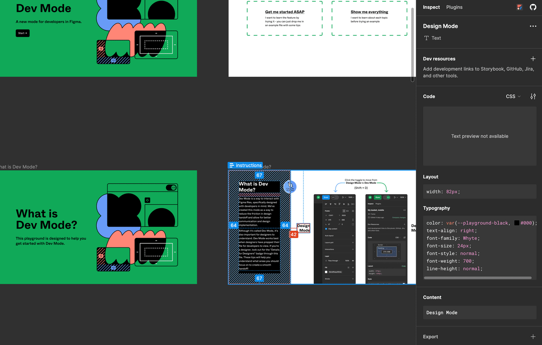
Task: Open the CSS code language dropdown
Action: [513, 96]
